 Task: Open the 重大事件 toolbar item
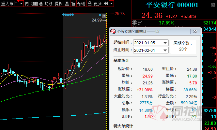click(9, 4)
